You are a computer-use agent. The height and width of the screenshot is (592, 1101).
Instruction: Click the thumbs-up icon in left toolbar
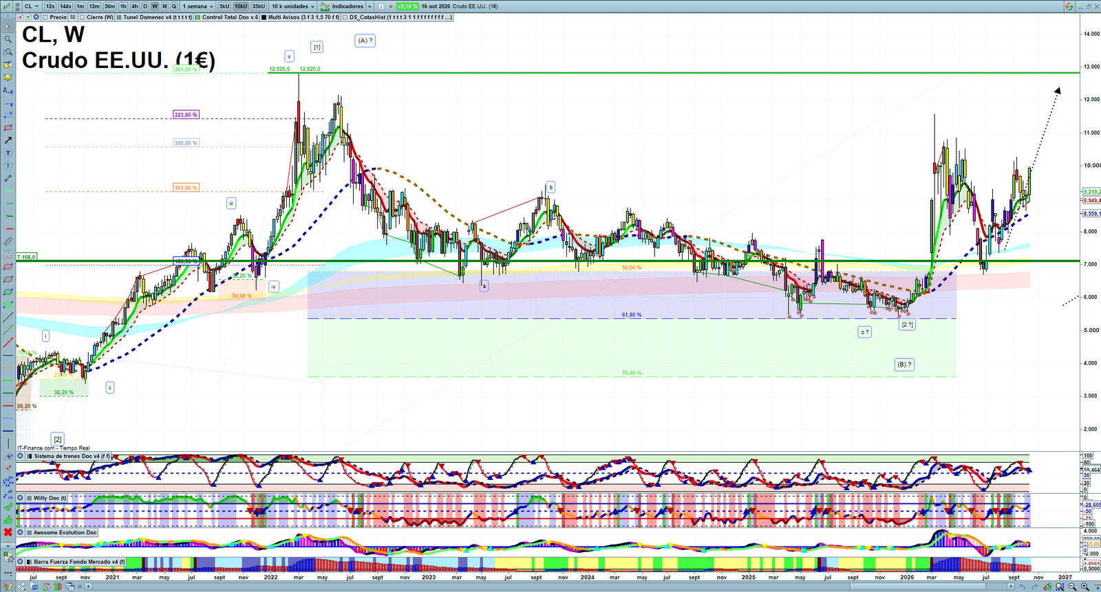point(8,519)
